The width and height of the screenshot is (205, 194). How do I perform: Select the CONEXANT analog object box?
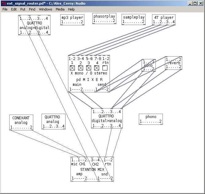click(21, 122)
